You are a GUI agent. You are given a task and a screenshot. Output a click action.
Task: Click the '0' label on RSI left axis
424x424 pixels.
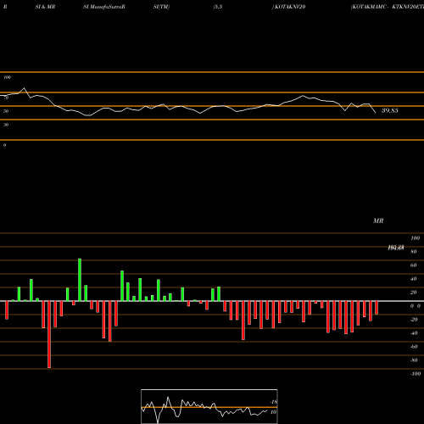click(x=4, y=145)
